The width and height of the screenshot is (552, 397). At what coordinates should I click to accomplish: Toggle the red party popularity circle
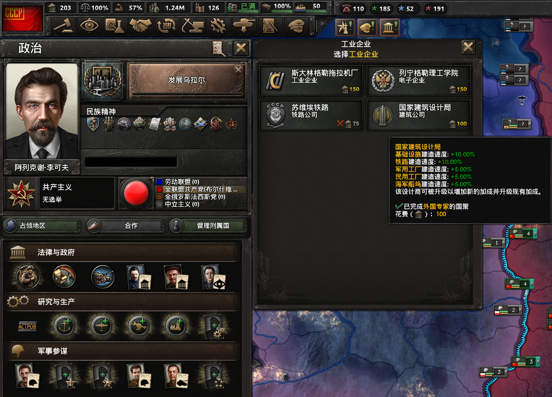[136, 193]
